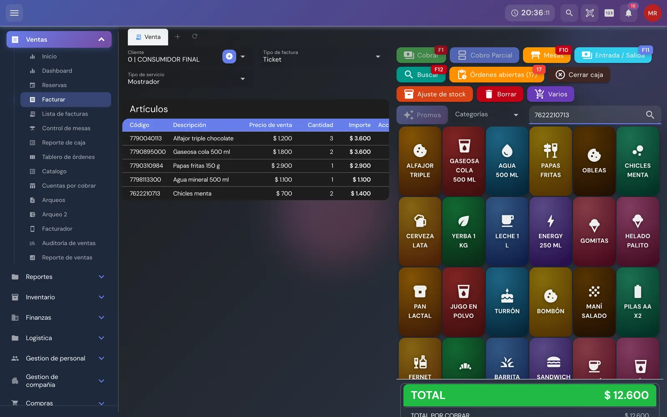
Task: Add Energy 250 ML product tile
Action: tap(551, 231)
